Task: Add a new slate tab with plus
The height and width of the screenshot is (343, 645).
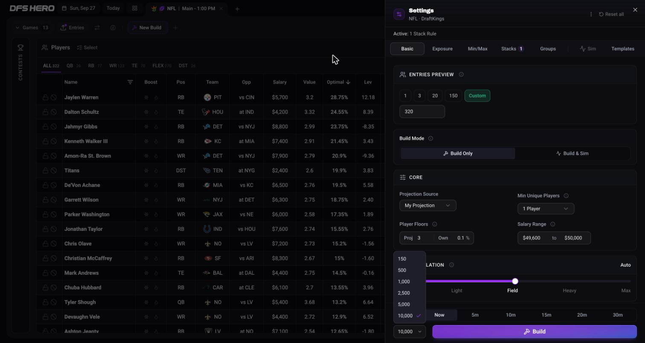Action: pyautogui.click(x=237, y=9)
